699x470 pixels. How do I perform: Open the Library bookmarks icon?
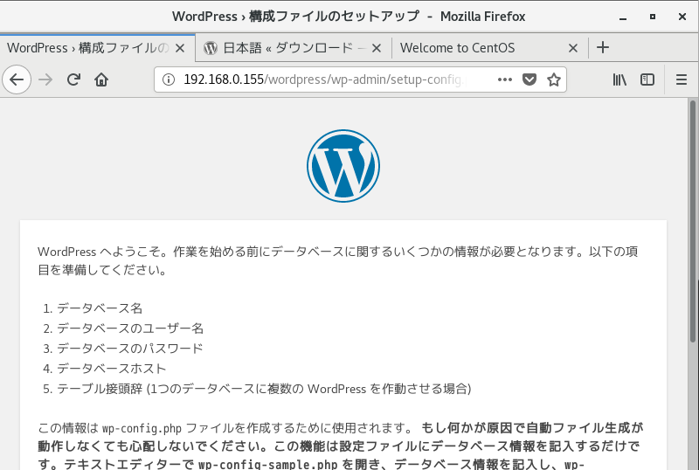pos(619,79)
